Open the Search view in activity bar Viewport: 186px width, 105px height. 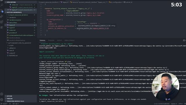2,5
